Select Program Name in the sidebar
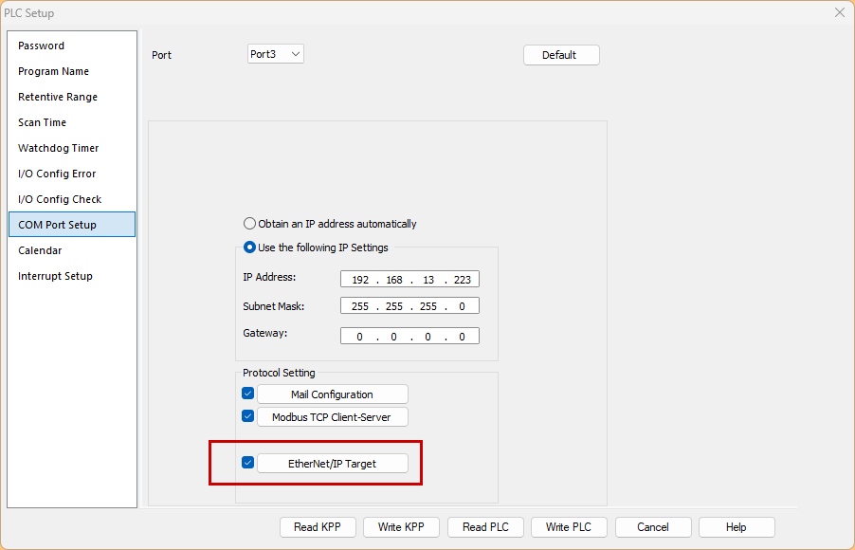 tap(72, 71)
